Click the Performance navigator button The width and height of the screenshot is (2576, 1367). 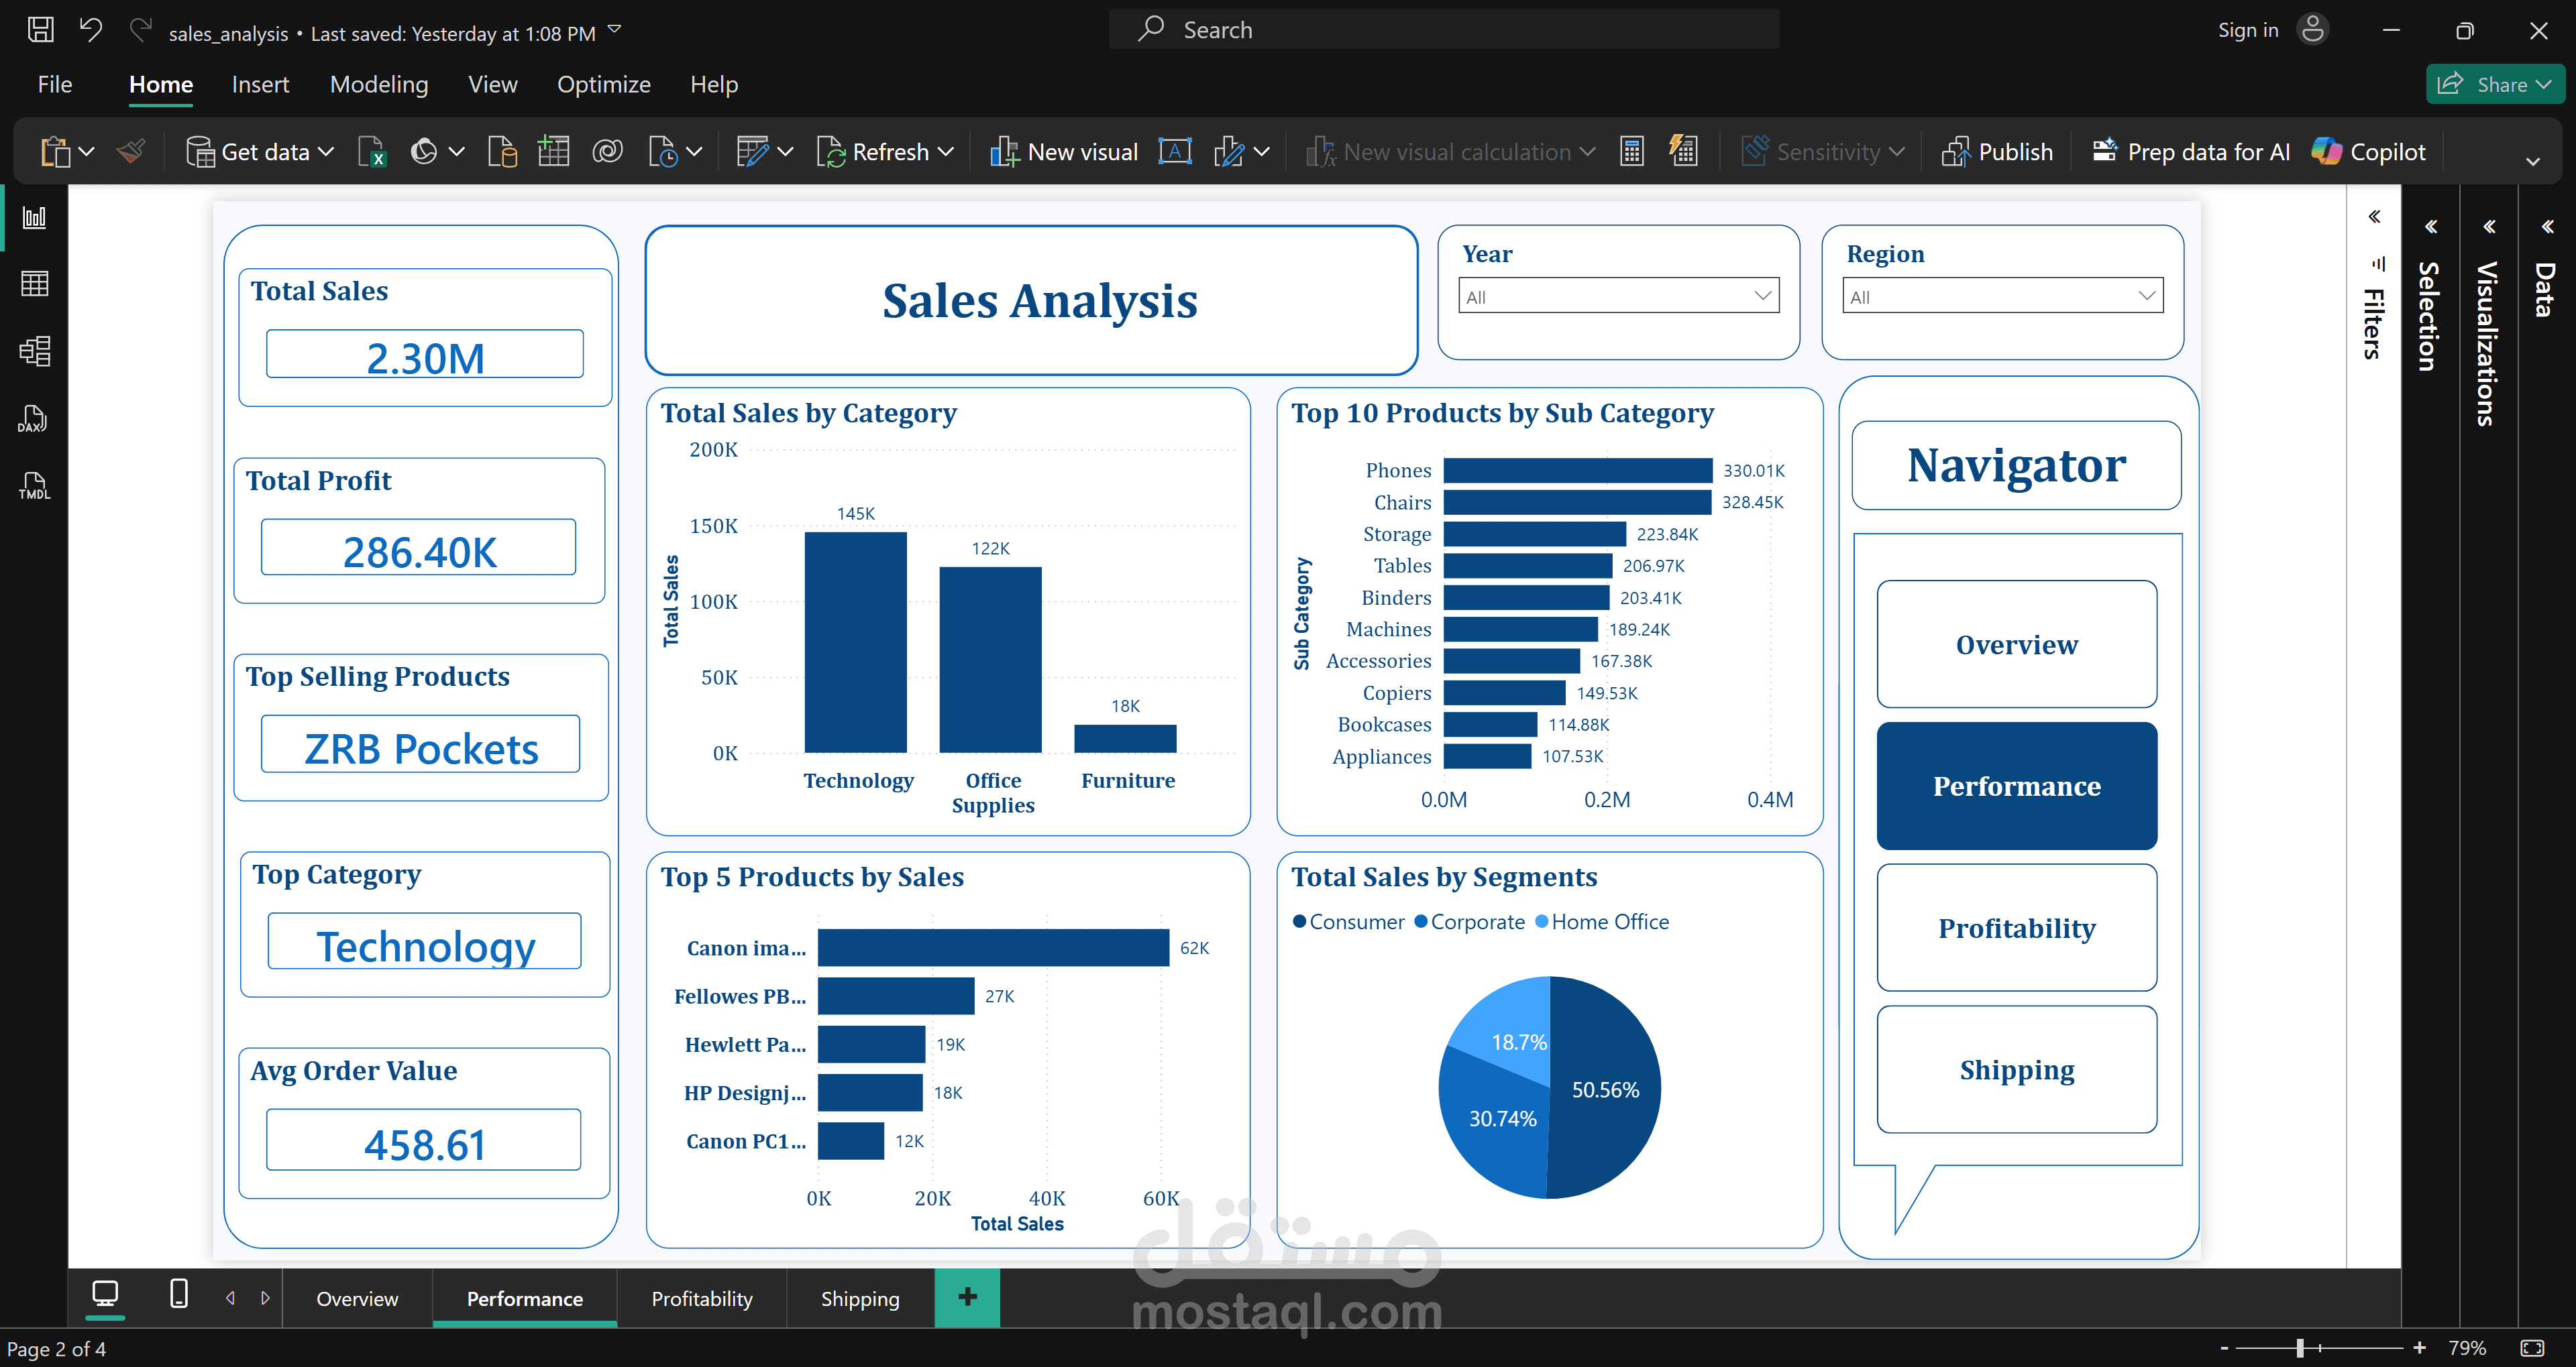click(2016, 786)
